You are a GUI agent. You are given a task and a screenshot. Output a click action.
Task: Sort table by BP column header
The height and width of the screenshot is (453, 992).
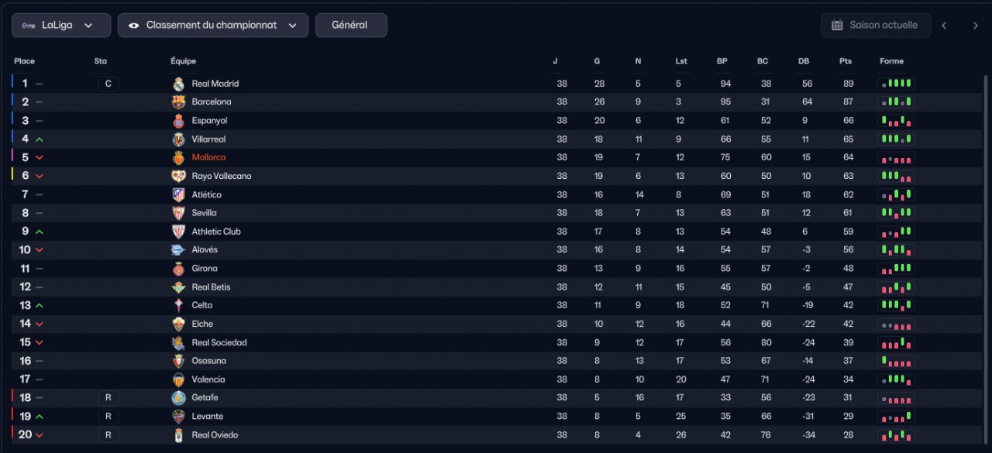pyautogui.click(x=722, y=61)
